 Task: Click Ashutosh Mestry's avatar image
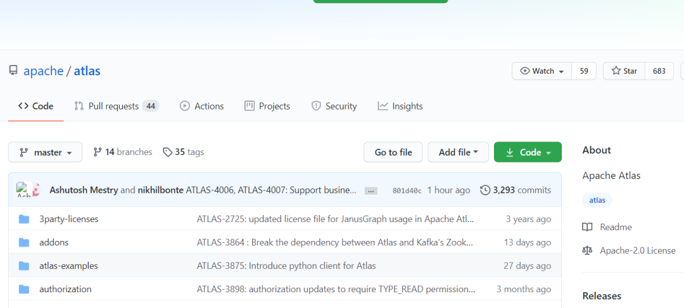[23, 190]
